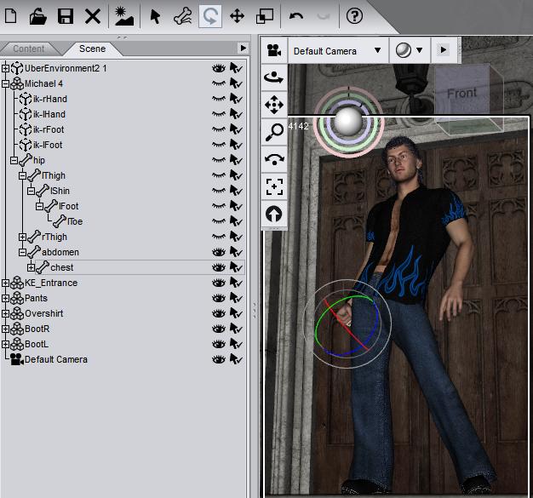Select the ik-lFoot item
This screenshot has height=498, width=533.
tap(48, 145)
